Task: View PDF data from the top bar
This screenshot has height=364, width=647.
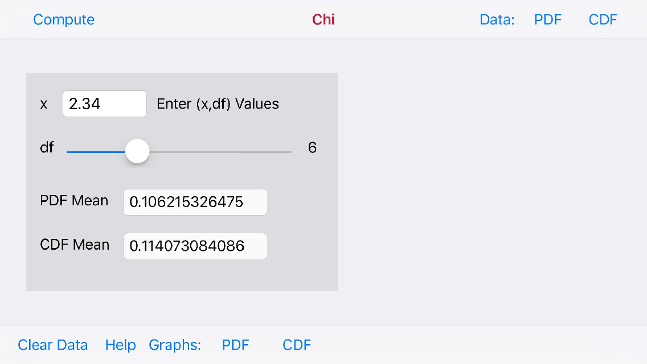Action: 547,19
